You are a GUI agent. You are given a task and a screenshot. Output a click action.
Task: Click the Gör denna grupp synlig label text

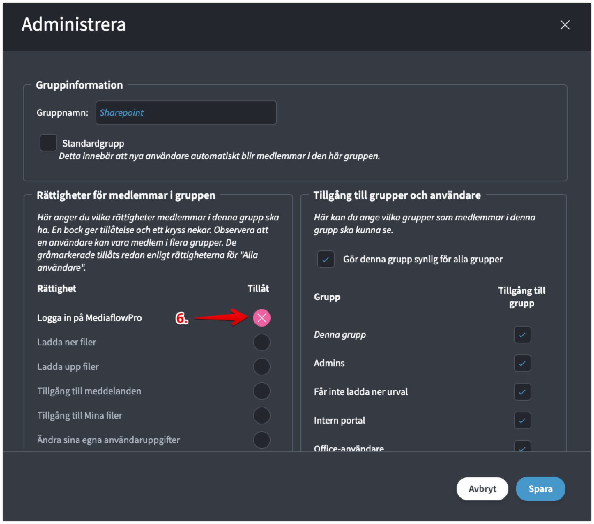423,259
